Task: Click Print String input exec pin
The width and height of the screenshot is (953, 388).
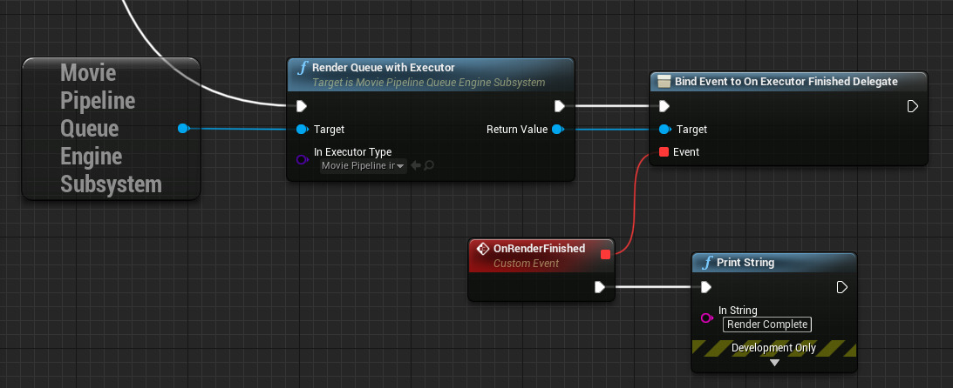Action: [705, 287]
